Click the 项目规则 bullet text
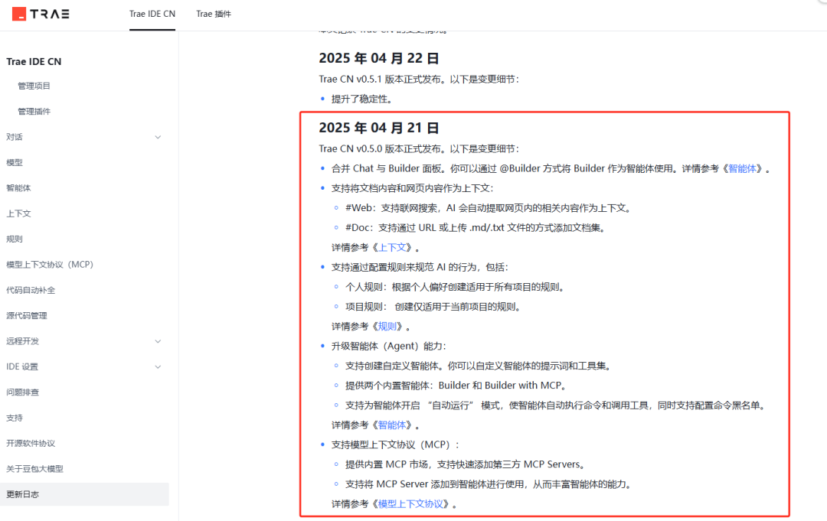Screen dimensions: 827x521 click(433, 307)
